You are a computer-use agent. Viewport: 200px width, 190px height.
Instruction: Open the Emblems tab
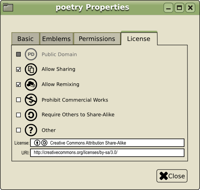[56, 39]
